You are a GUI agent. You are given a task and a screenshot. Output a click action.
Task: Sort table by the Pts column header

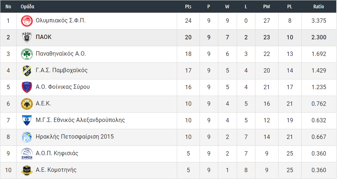(x=188, y=6)
